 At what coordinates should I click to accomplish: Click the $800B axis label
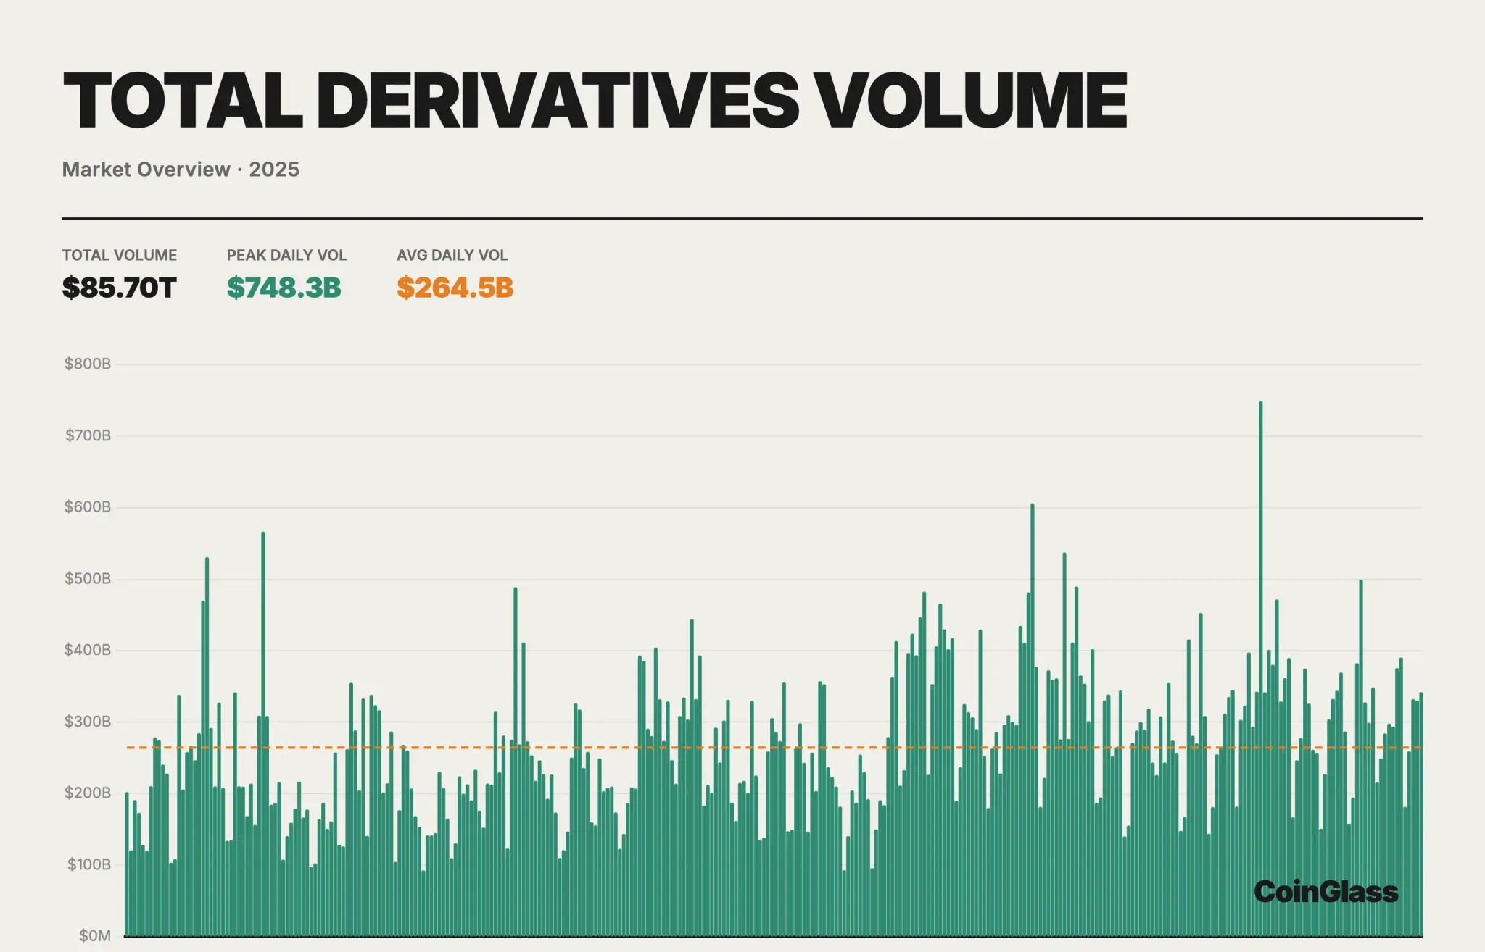pos(88,364)
